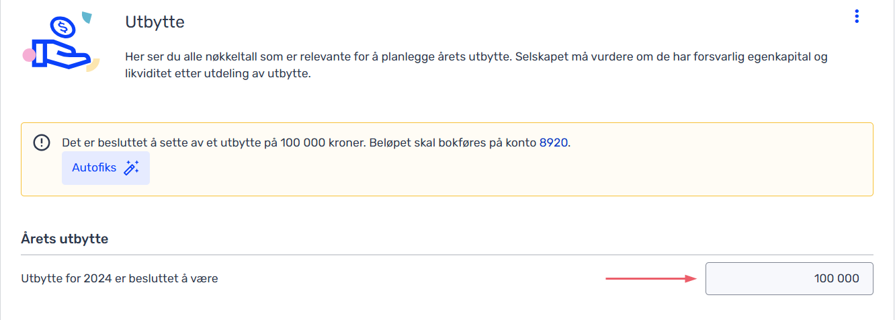
Task: Click the text 'Beløpet skal bokføres på konto'
Action: [x=453, y=143]
